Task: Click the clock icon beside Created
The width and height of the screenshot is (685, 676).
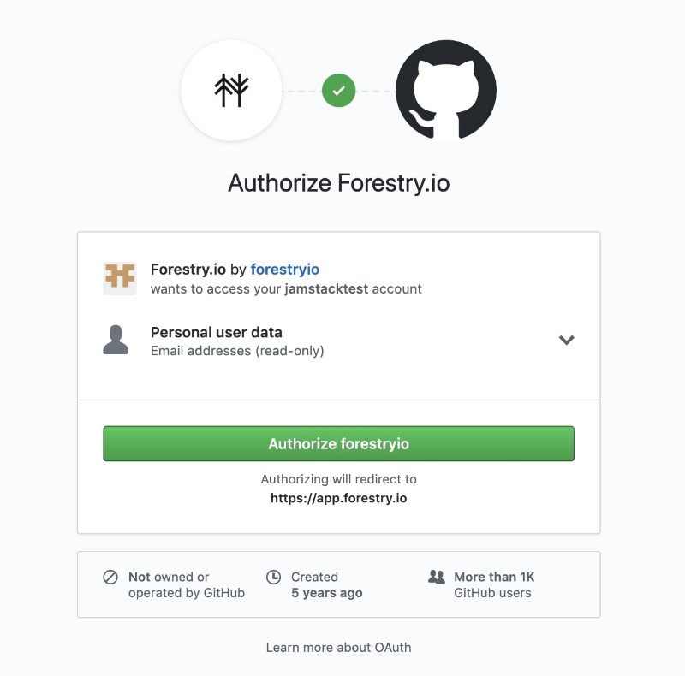Action: pos(272,577)
